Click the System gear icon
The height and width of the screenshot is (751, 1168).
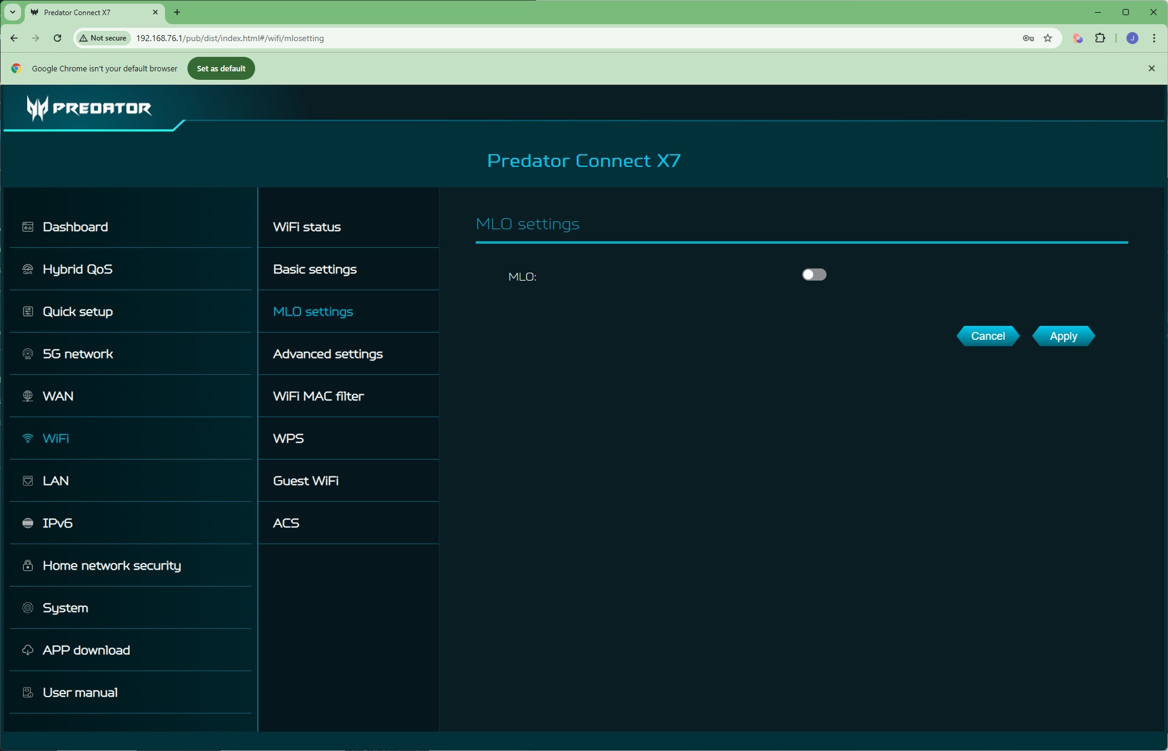(28, 608)
